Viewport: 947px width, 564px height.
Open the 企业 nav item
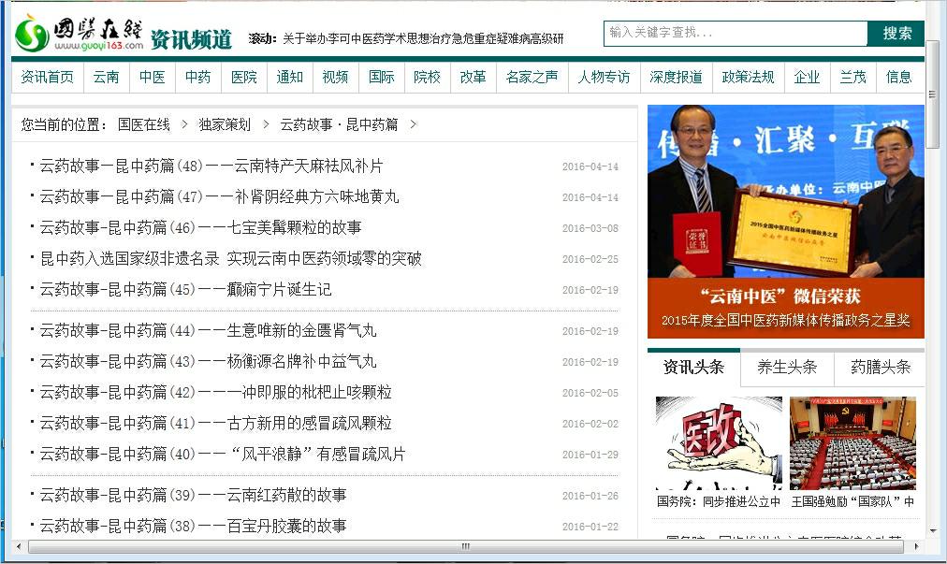pyautogui.click(x=807, y=78)
